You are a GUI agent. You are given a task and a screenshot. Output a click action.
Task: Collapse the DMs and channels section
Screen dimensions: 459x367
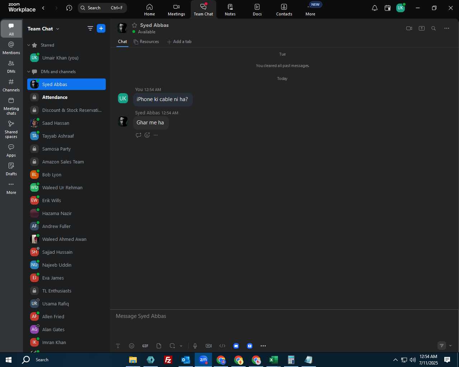coord(29,72)
